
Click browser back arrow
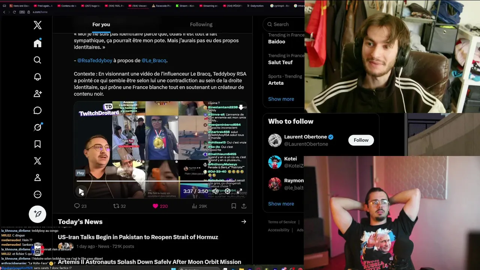pos(4,12)
